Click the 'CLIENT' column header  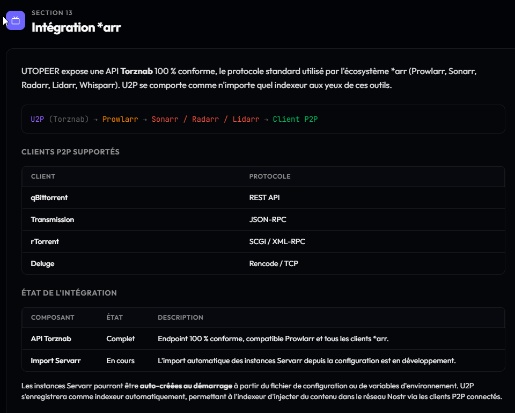pos(43,176)
